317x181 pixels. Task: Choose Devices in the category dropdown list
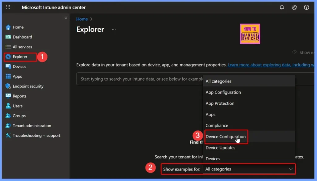click(249, 159)
